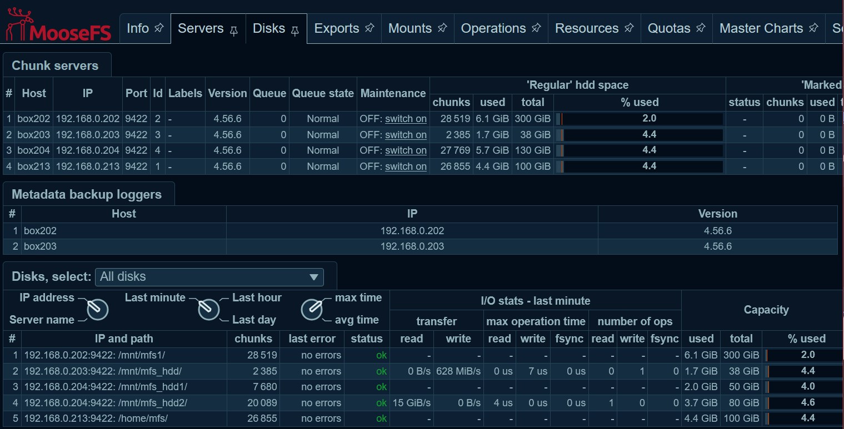844x429 pixels.
Task: Select the Operations tab
Action: click(493, 28)
